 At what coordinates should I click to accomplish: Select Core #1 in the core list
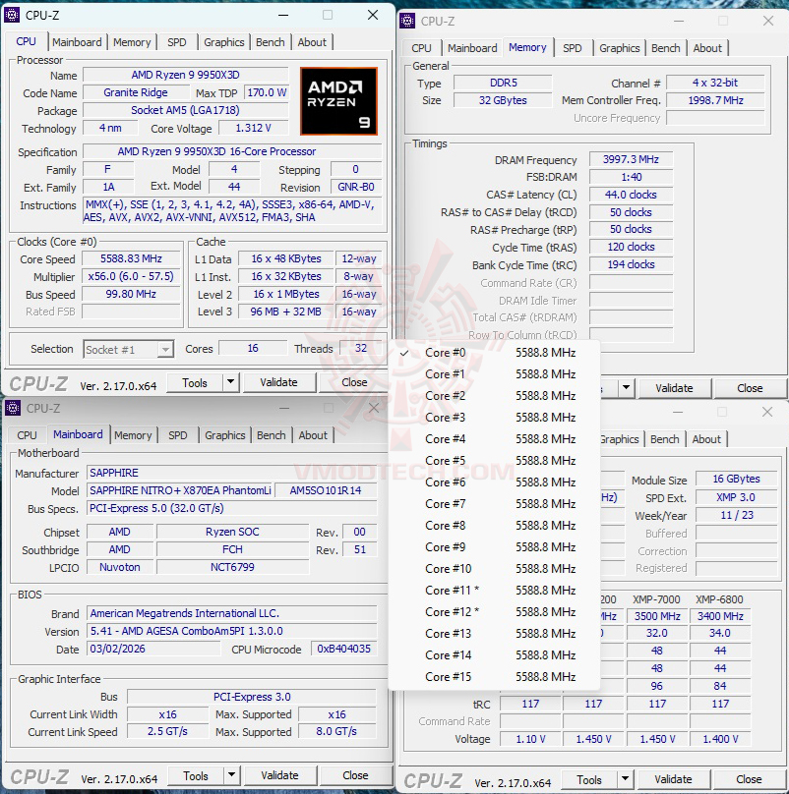click(x=495, y=374)
